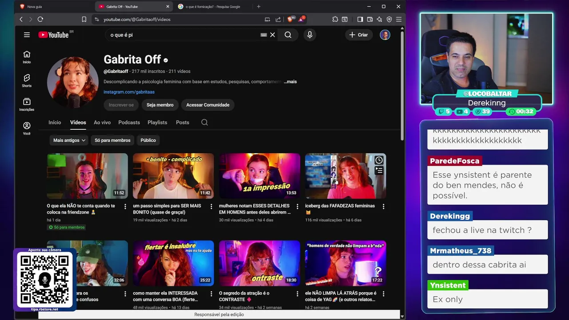
Task: Start voice search with the microphone
Action: tap(310, 35)
